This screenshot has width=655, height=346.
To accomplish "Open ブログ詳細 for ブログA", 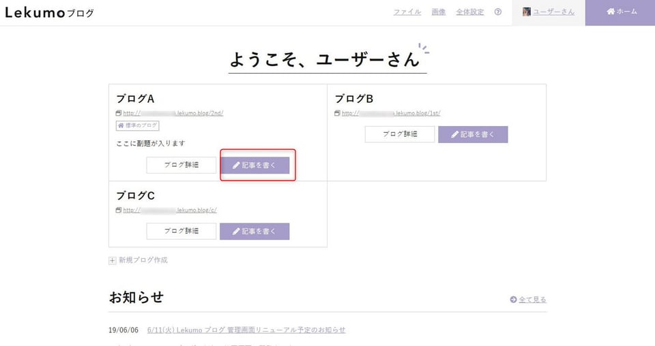I will pos(181,165).
